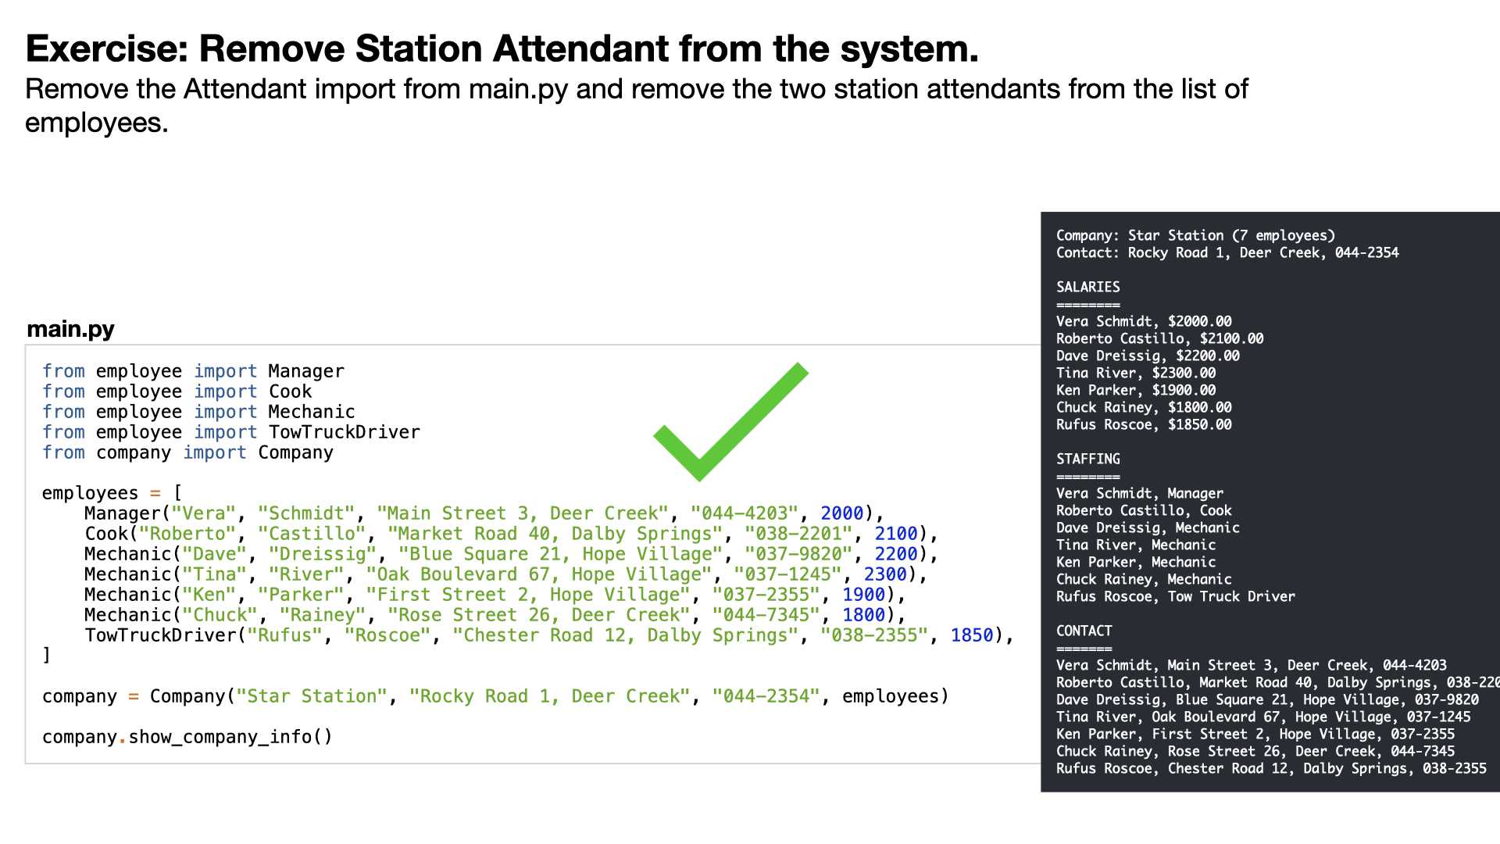Click "Tina River, Mechanic" in the output
This screenshot has height=844, width=1500.
click(x=1136, y=545)
